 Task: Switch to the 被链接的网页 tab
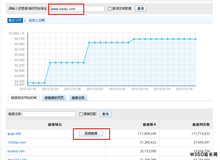pos(54,98)
